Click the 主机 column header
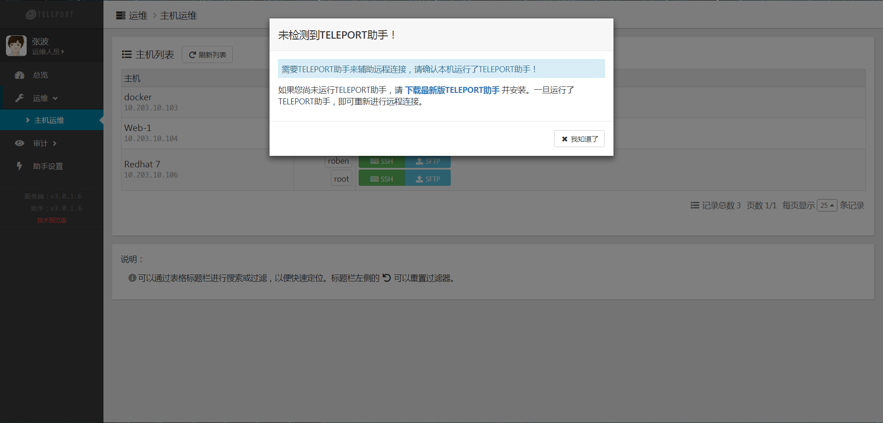The image size is (883, 423). coord(132,78)
